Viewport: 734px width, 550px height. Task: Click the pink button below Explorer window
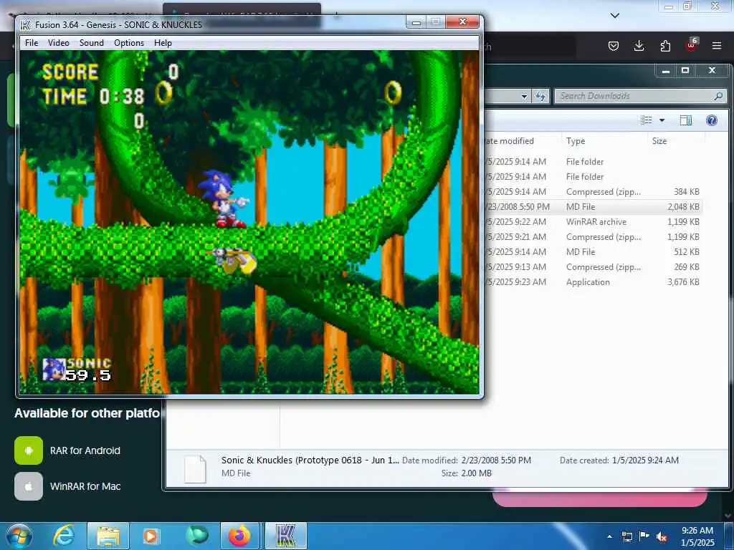[599, 498]
